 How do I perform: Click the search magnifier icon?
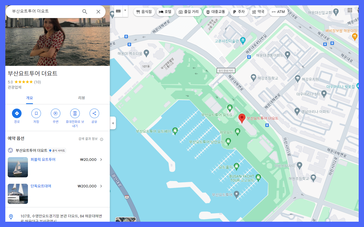tap(85, 11)
